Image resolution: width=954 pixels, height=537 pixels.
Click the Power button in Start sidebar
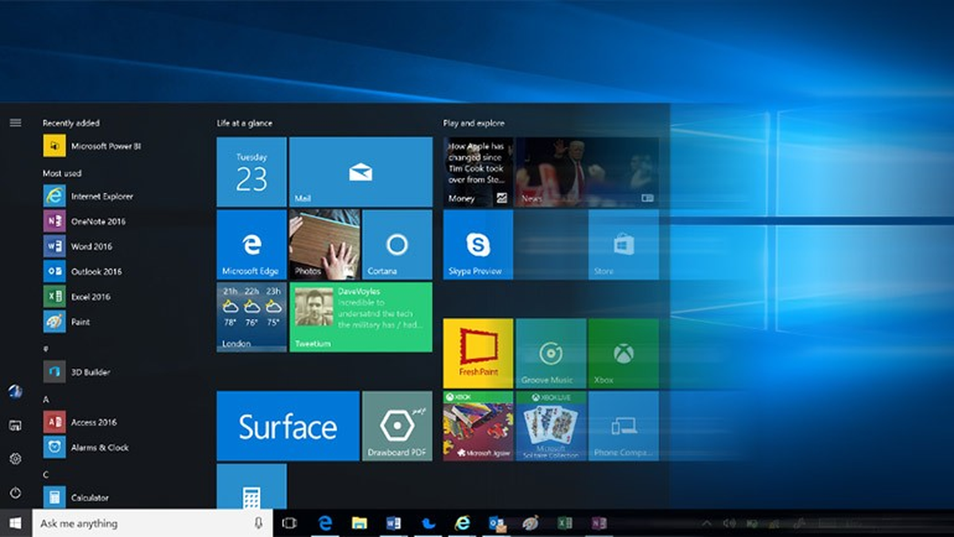(x=15, y=493)
